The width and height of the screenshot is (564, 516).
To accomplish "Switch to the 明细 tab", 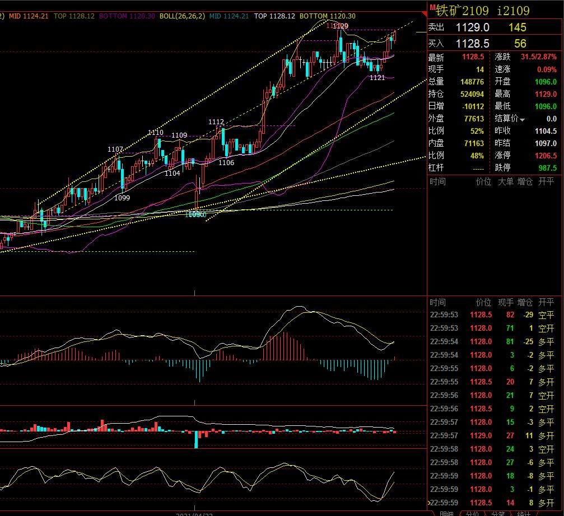I will [446, 514].
